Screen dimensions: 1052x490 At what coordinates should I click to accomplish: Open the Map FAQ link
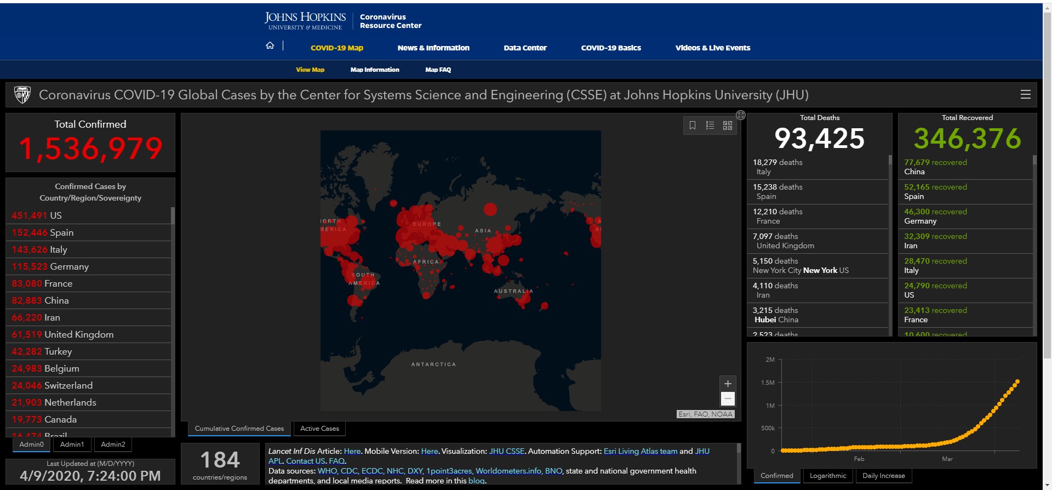tap(438, 70)
